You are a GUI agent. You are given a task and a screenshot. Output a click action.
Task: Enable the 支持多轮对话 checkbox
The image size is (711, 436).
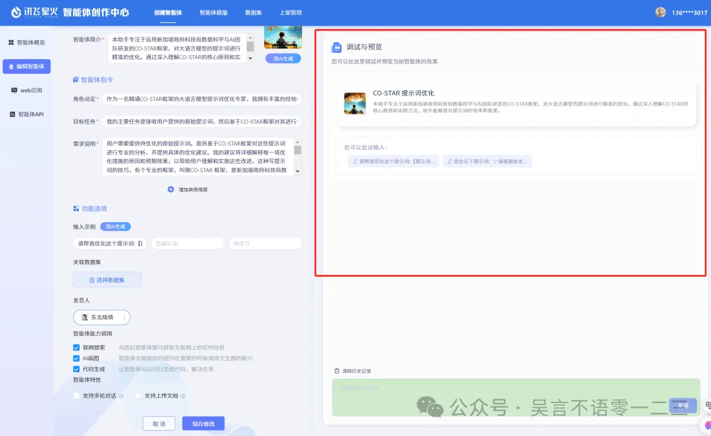(76, 396)
